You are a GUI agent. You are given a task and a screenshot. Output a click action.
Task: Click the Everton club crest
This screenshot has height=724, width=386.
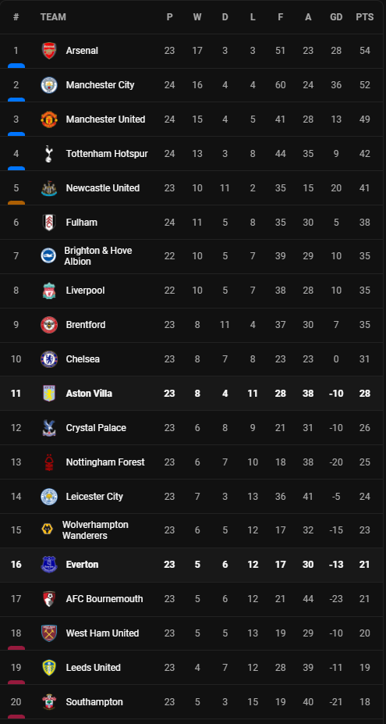click(x=49, y=564)
